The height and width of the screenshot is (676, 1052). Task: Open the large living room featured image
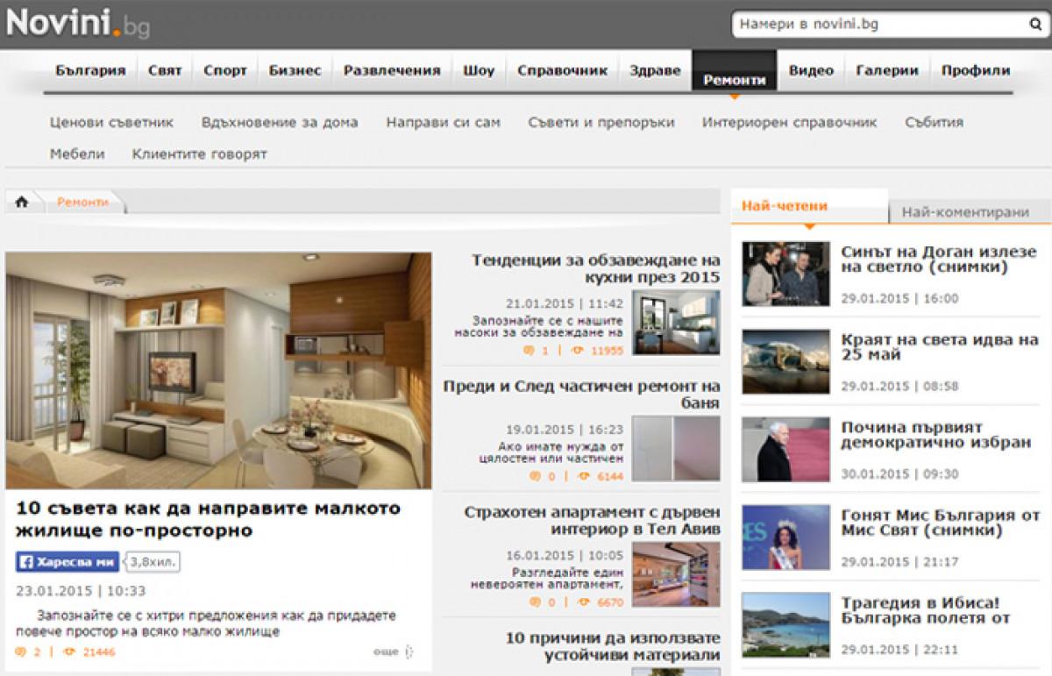click(218, 370)
